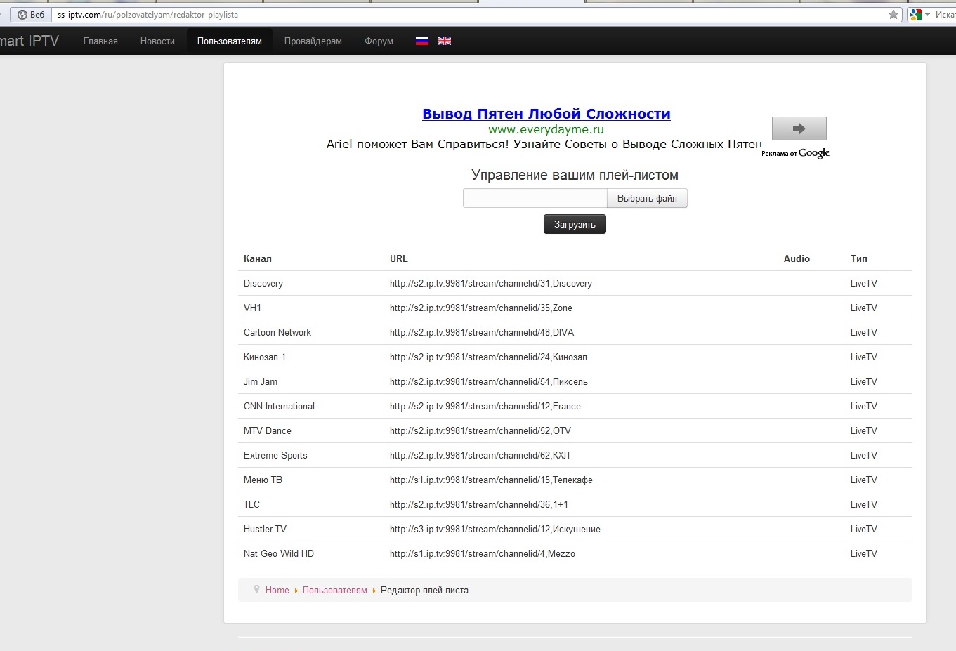
Task: Switch site language to Russian flag
Action: tap(421, 41)
